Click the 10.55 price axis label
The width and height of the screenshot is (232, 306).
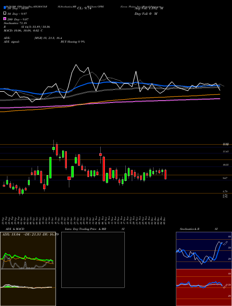pos(226,165)
